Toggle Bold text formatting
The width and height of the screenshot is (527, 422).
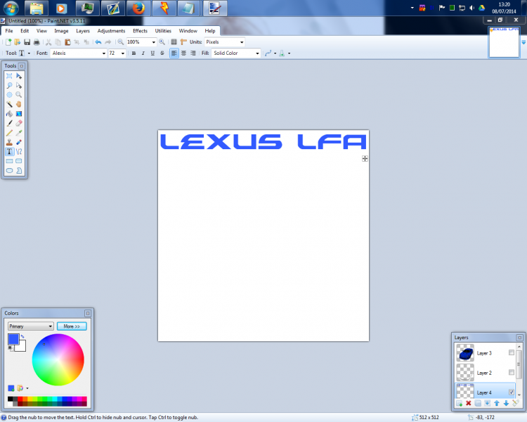point(134,53)
